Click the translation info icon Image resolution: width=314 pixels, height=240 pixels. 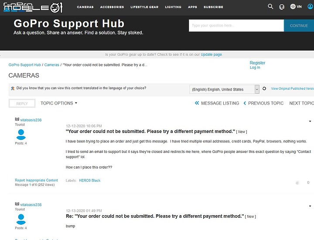[x=13, y=88]
